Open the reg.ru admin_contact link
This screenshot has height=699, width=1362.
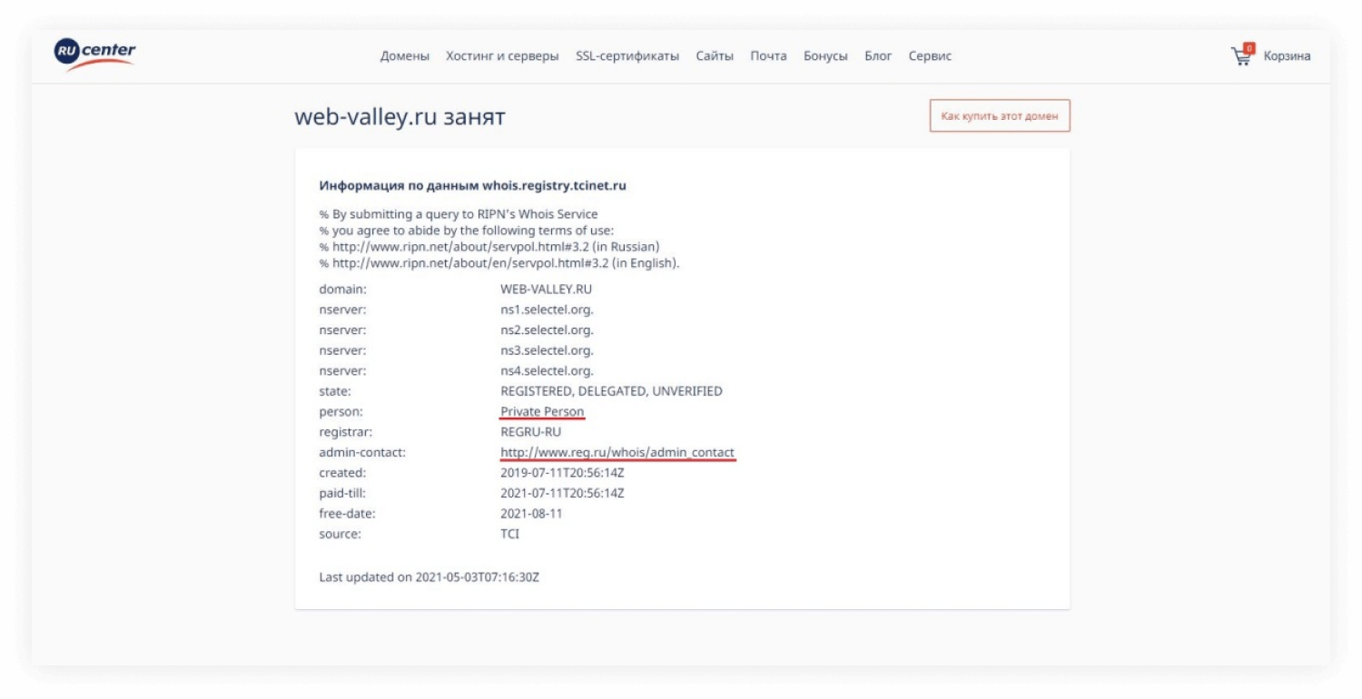tap(617, 452)
